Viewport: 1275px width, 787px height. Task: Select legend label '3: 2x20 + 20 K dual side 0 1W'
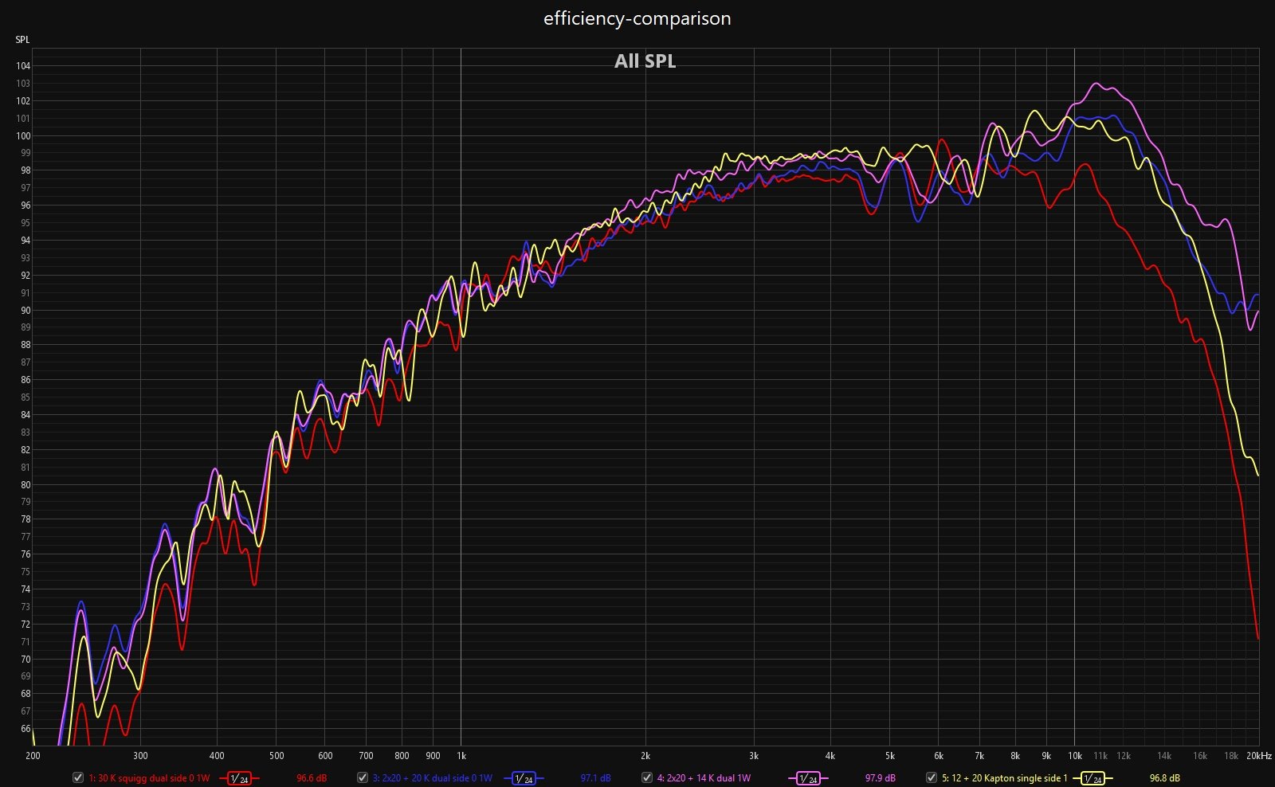(432, 778)
